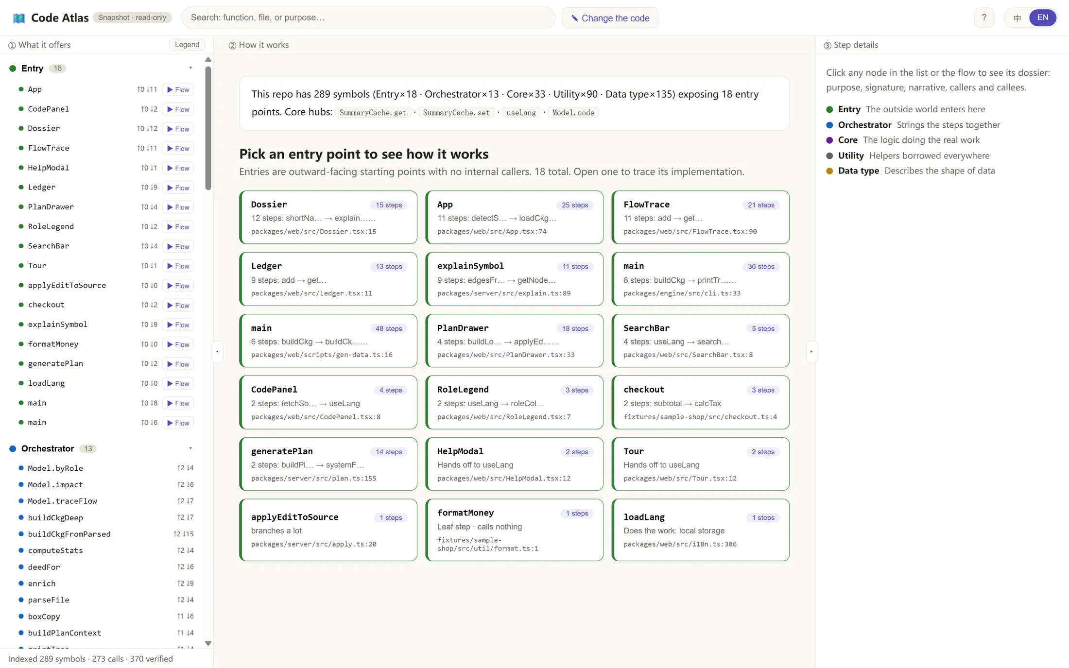Collapse the Entry group arrow
The height and width of the screenshot is (668, 1069).
click(x=190, y=68)
